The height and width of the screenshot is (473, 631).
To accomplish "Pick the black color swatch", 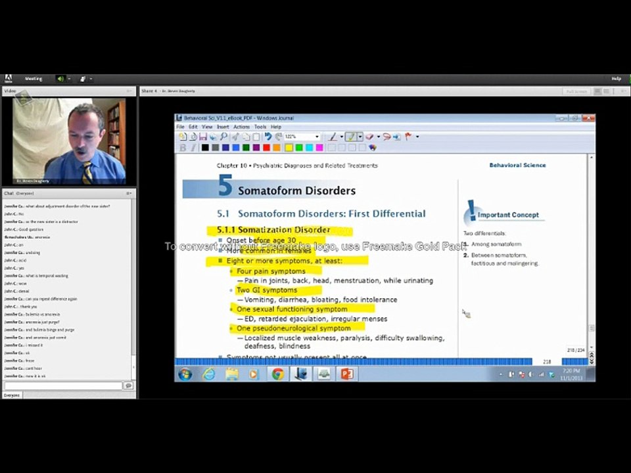I will (205, 148).
